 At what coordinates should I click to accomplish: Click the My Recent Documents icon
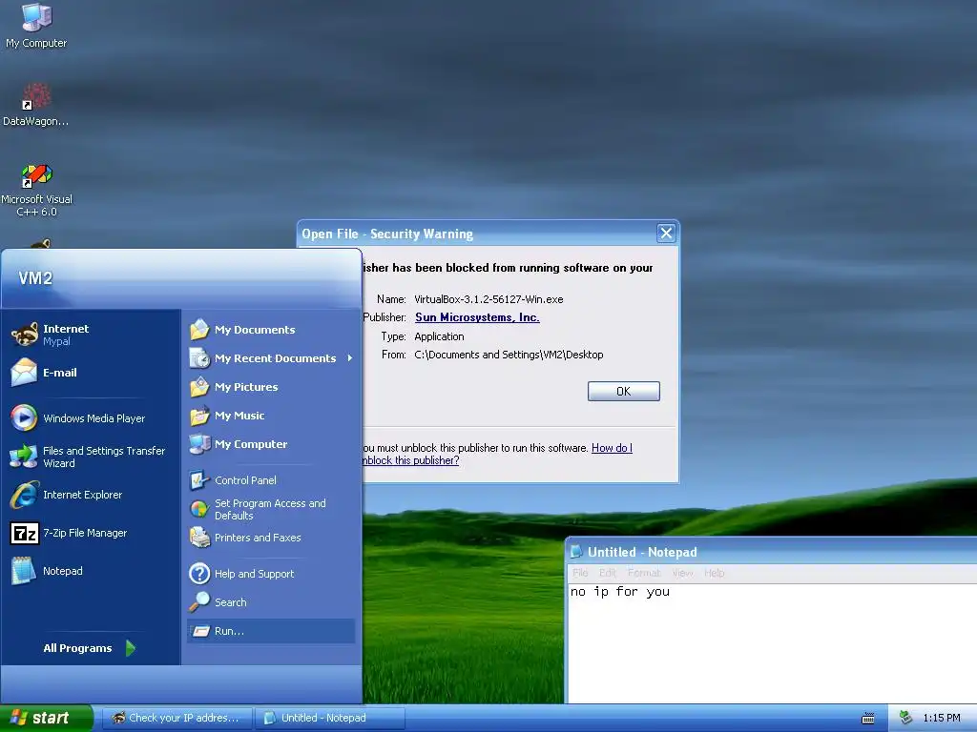[199, 358]
